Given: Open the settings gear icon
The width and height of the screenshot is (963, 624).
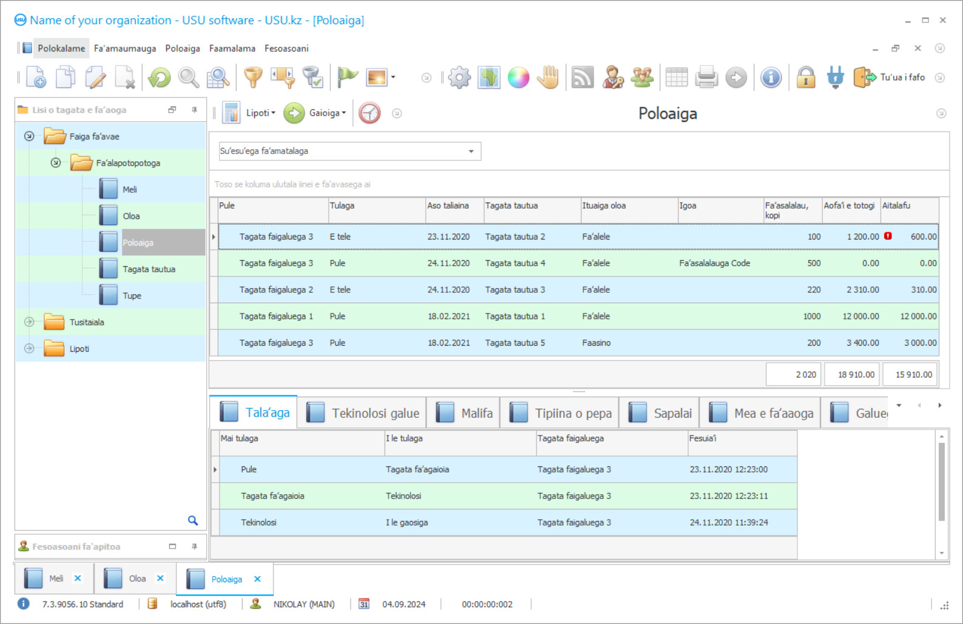Looking at the screenshot, I should (459, 78).
